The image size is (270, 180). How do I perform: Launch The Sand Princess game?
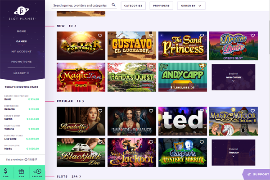tap(183, 46)
